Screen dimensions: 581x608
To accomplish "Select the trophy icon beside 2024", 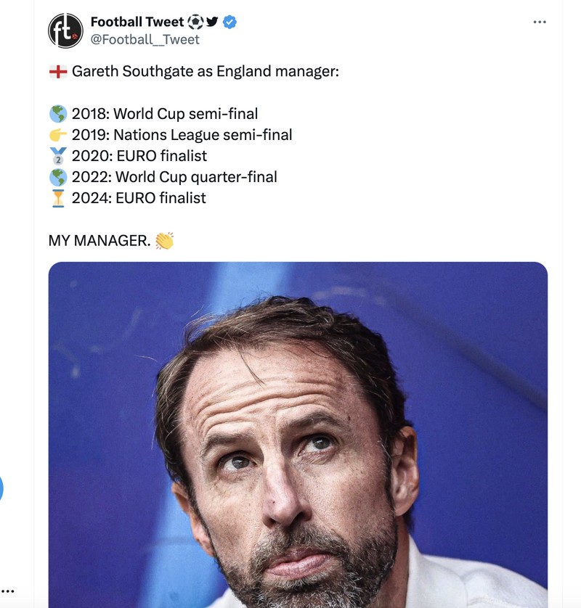I will tap(57, 197).
